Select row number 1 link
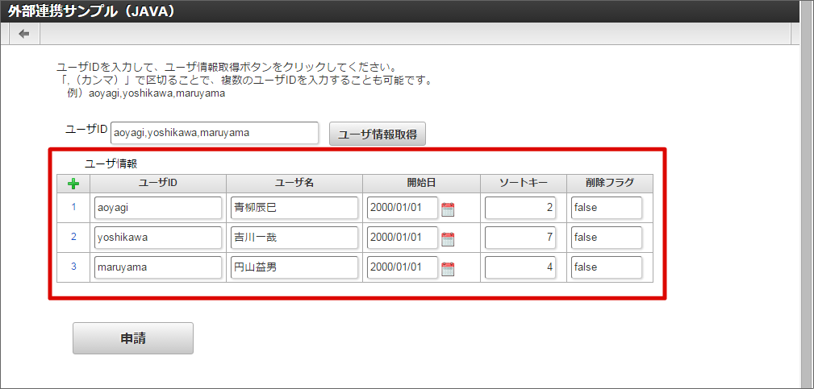 click(x=73, y=208)
